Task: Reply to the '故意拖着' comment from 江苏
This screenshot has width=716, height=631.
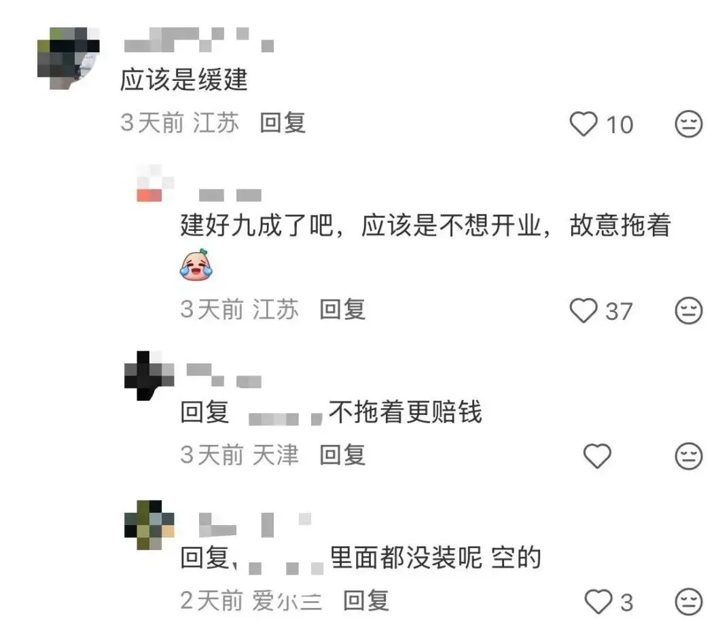Action: (x=342, y=310)
